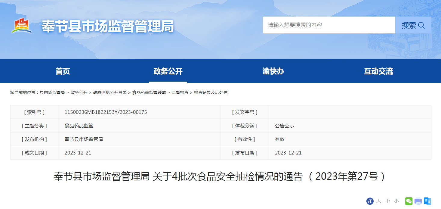Click the article title about 4批次食品安全抽检
Screen dimensions: 441x209
(x=220, y=176)
